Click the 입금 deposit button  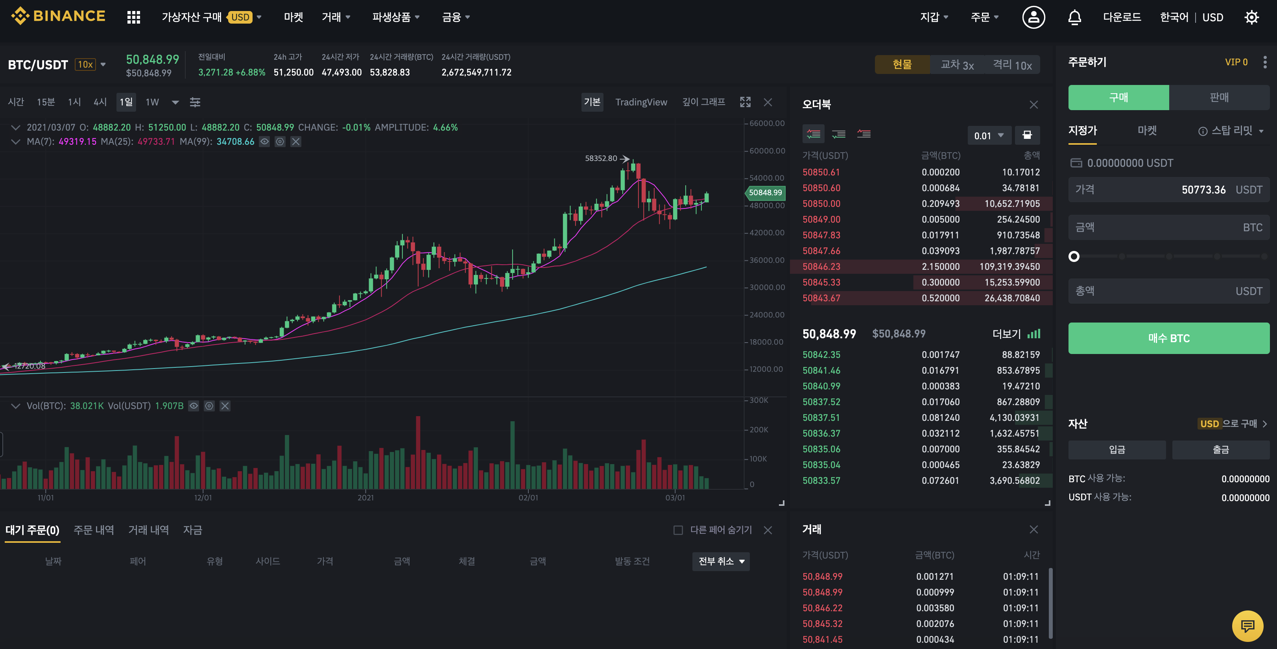tap(1116, 450)
